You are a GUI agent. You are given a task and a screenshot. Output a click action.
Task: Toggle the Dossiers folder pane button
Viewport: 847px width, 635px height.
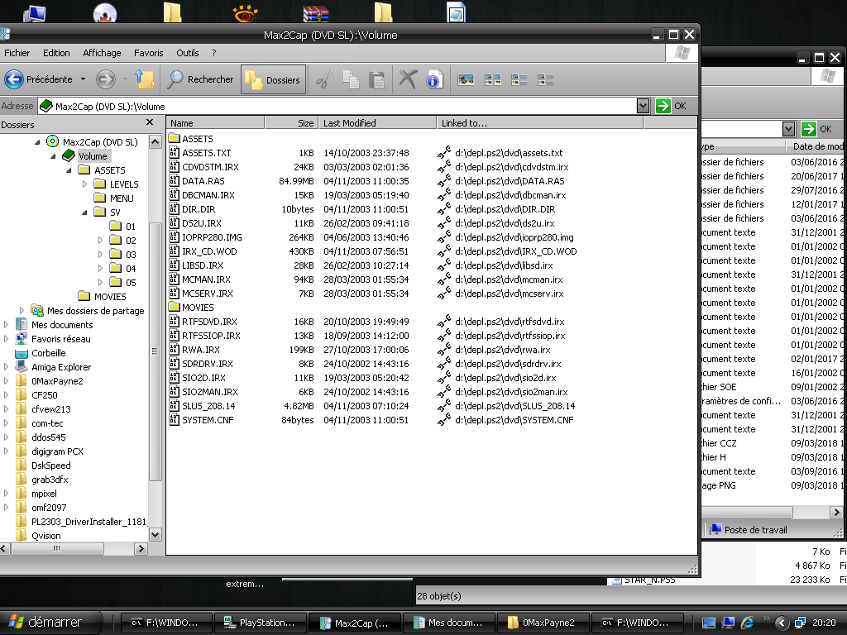point(273,79)
